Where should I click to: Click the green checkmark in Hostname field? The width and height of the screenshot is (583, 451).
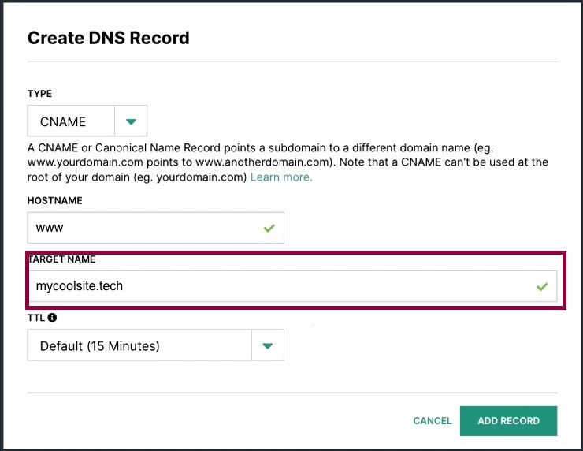point(269,228)
